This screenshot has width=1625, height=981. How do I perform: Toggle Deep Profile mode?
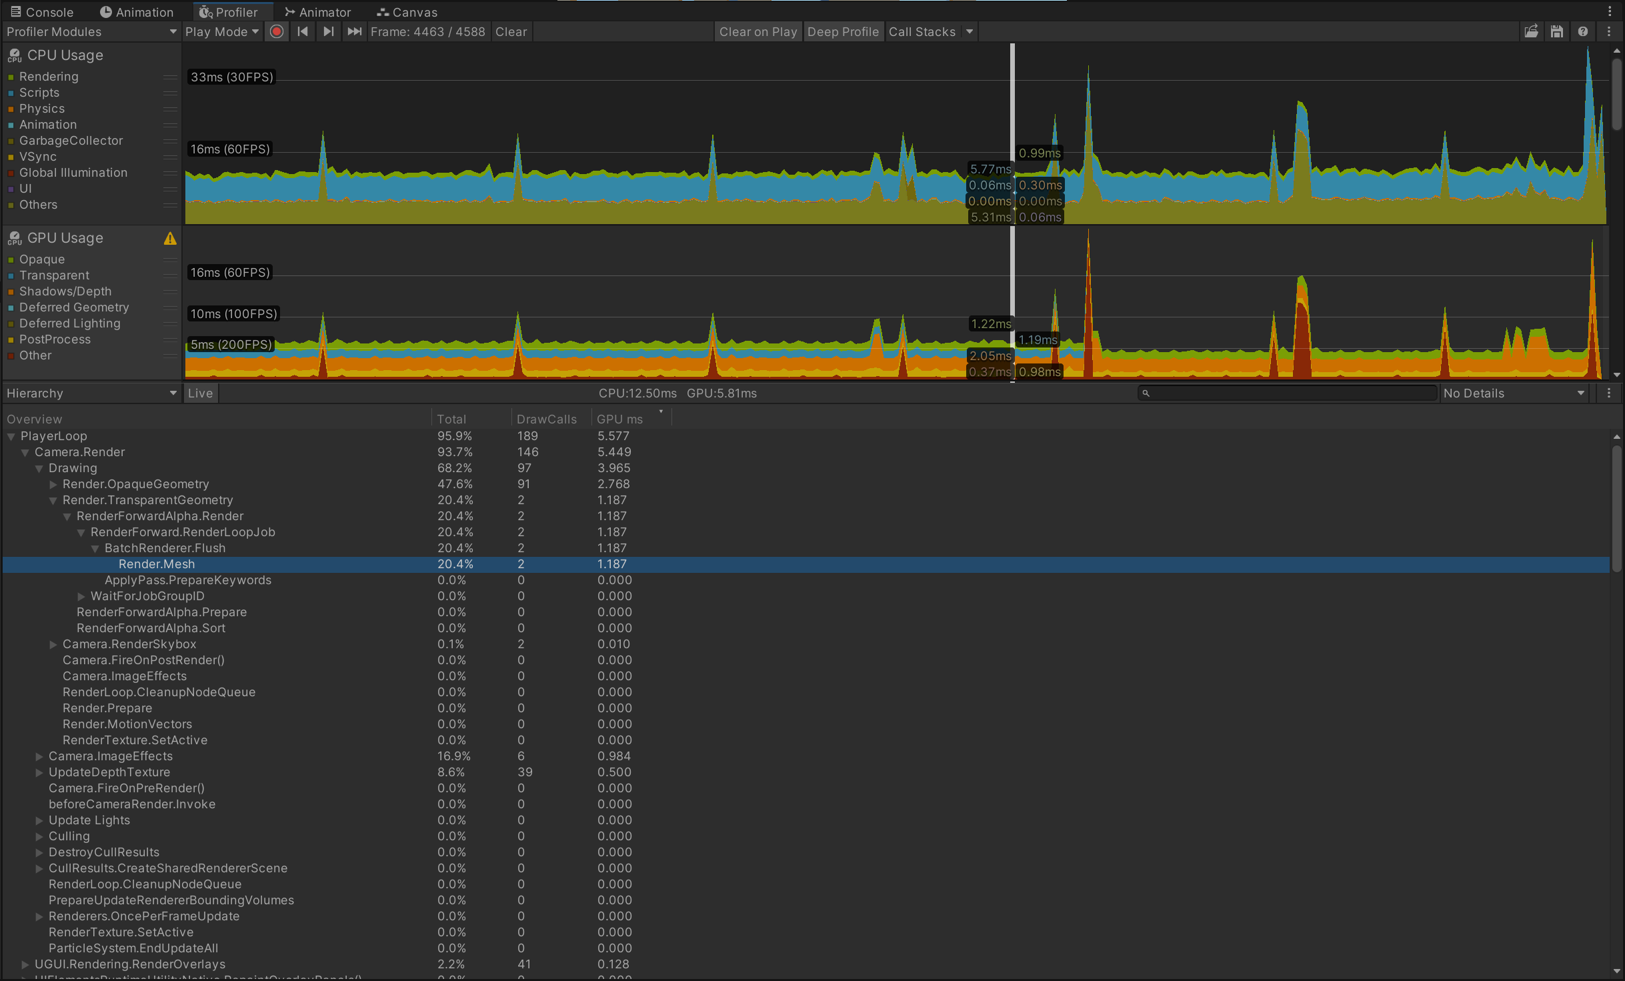click(843, 31)
